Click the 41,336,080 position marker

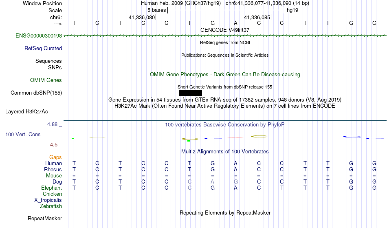click(142, 17)
